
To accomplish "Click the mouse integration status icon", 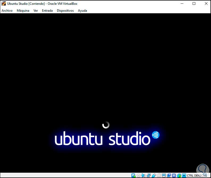I will coord(179,175).
